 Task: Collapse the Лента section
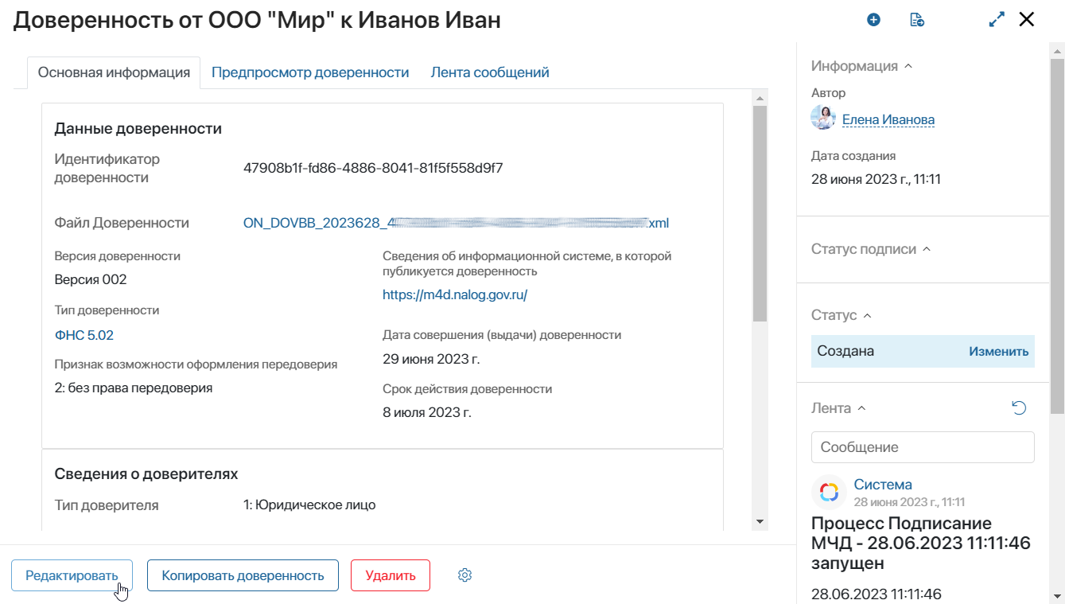861,408
